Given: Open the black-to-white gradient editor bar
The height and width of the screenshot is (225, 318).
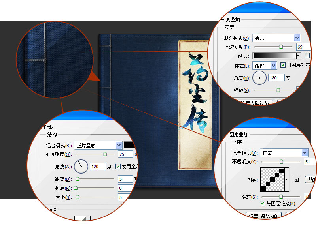Looking at the screenshot, I should click(x=274, y=56).
